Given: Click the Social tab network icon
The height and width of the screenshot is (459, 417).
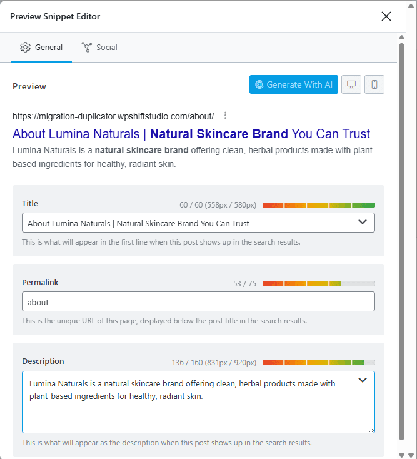Looking at the screenshot, I should (x=87, y=47).
